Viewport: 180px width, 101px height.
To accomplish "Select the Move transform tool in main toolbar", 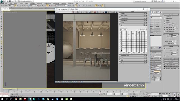I will coord(24,6).
